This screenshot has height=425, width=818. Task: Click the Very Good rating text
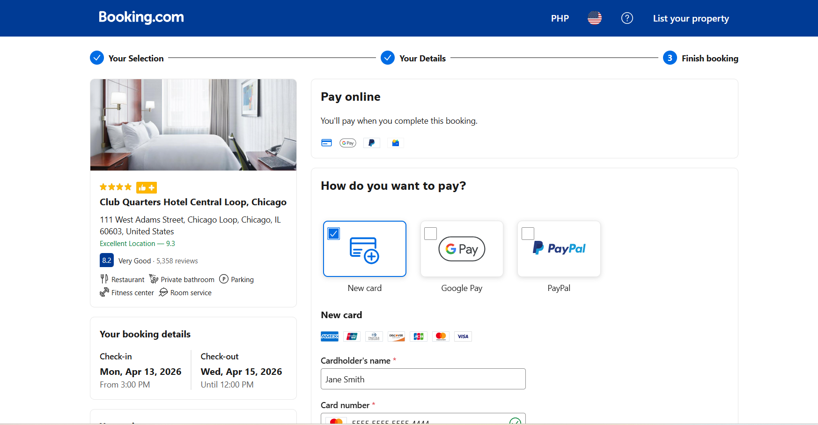tap(135, 261)
